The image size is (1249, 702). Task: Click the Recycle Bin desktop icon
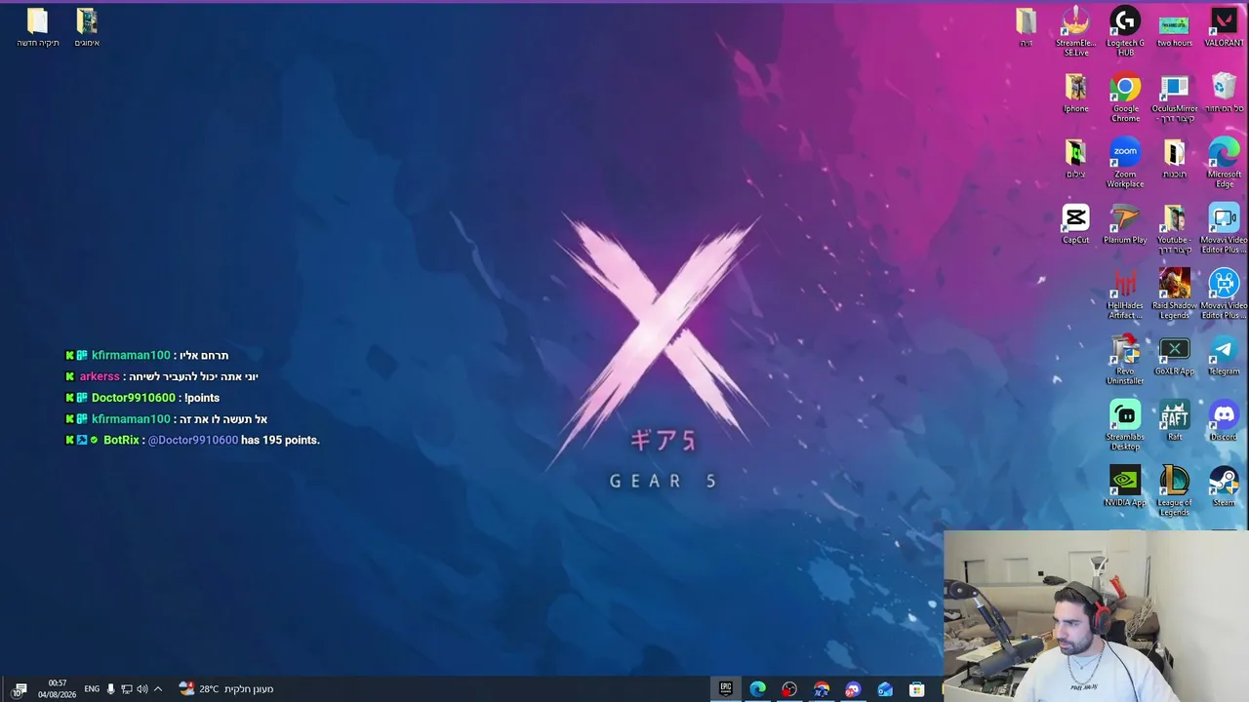tap(1224, 94)
